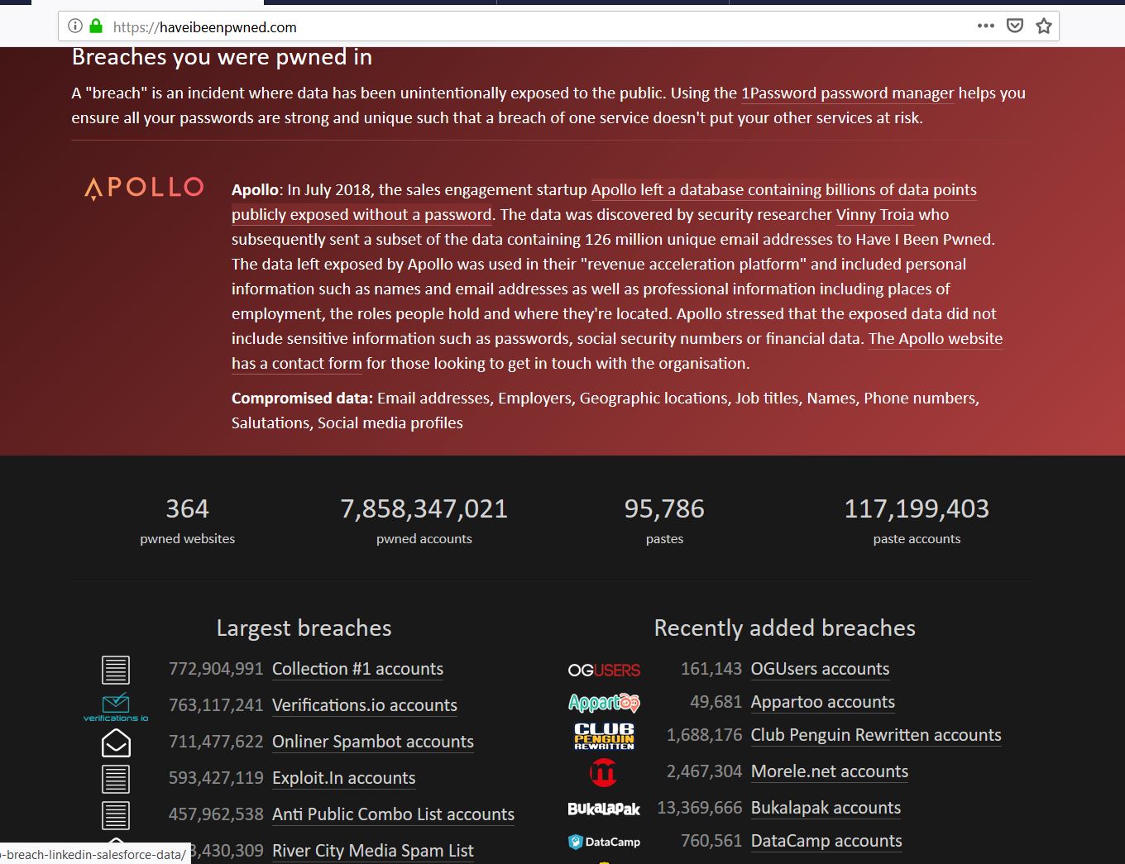Open the 1Password password manager link
The width and height of the screenshot is (1125, 864).
tap(848, 93)
